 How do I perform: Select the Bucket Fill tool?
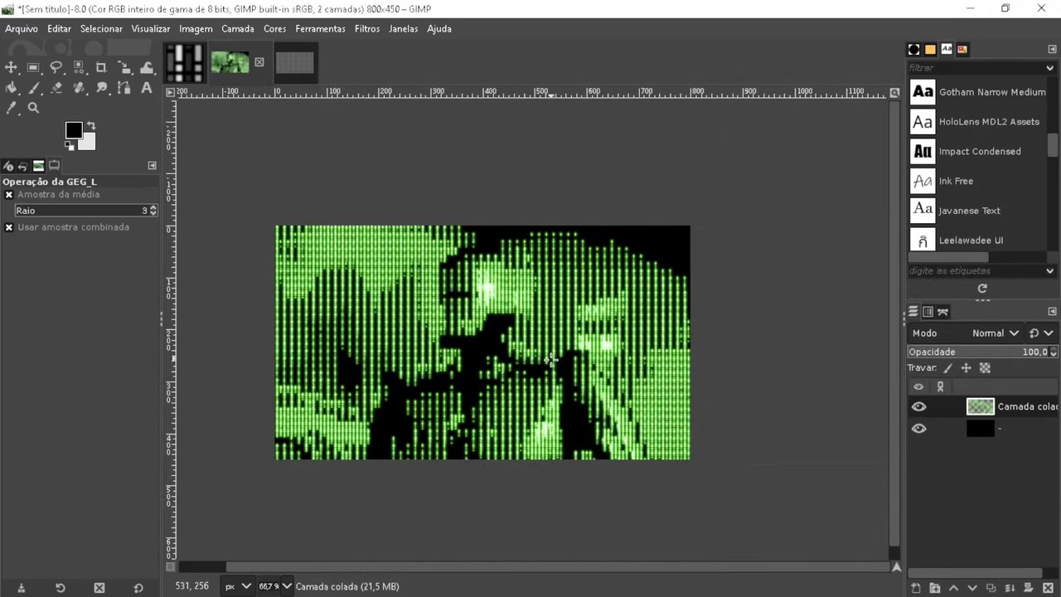(x=12, y=87)
